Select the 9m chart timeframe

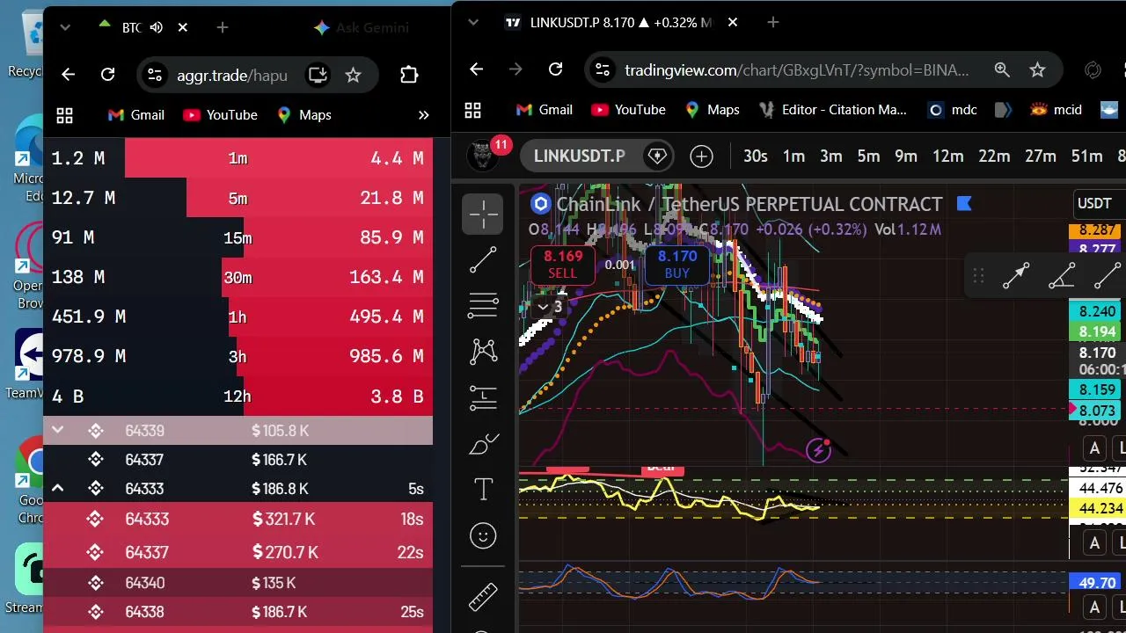(x=906, y=156)
